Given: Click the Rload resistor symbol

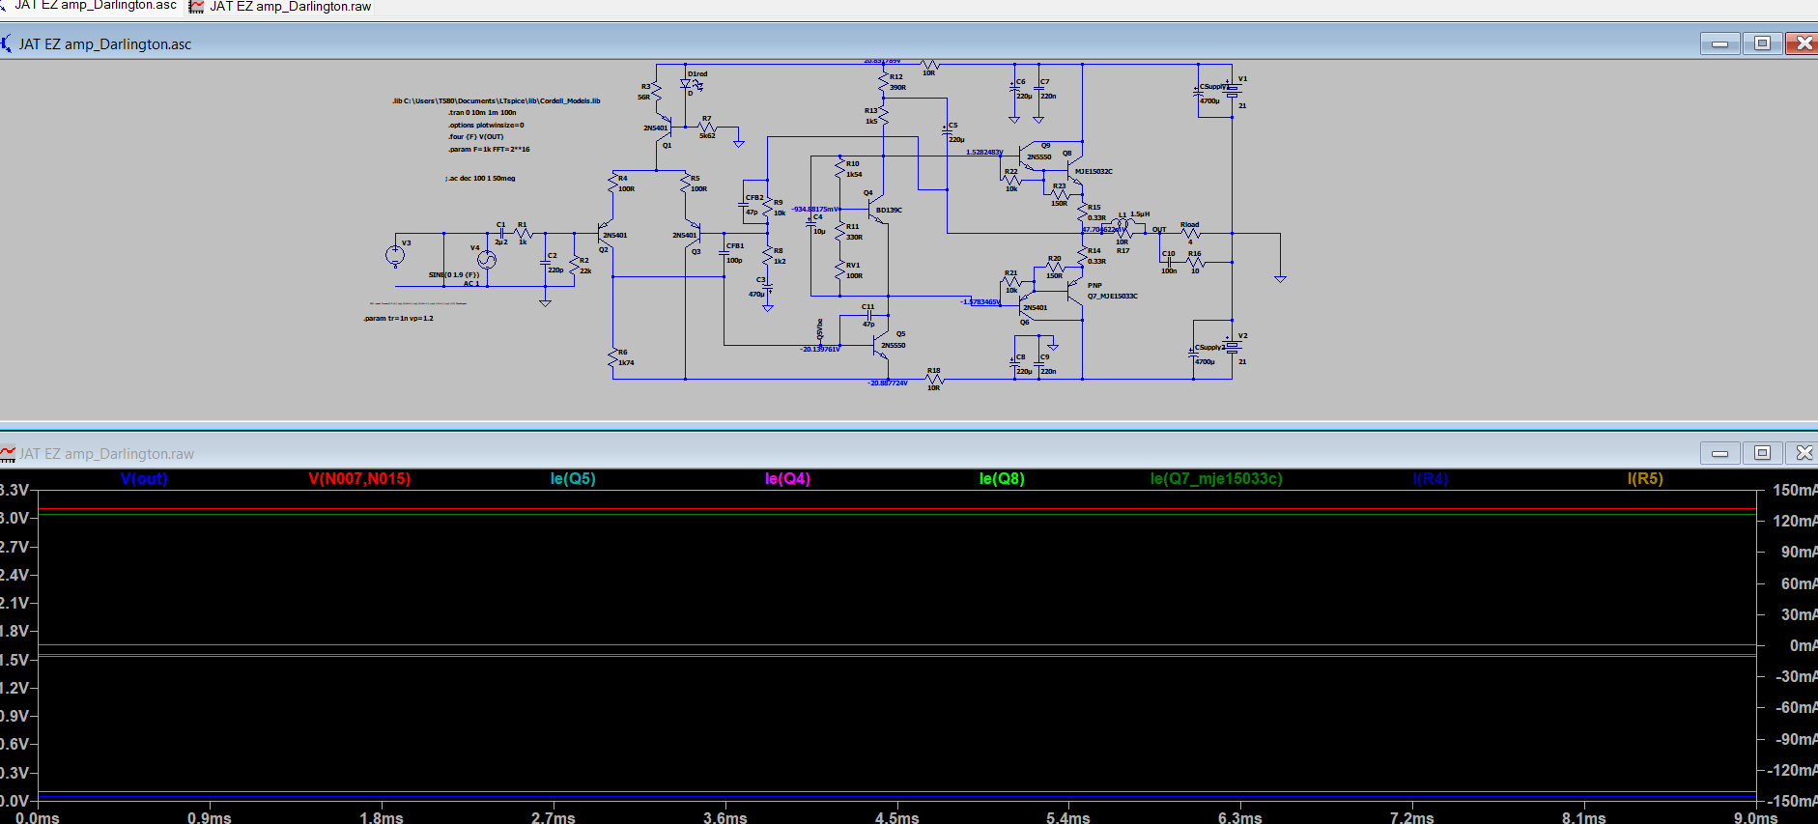Looking at the screenshot, I should pos(1192,233).
